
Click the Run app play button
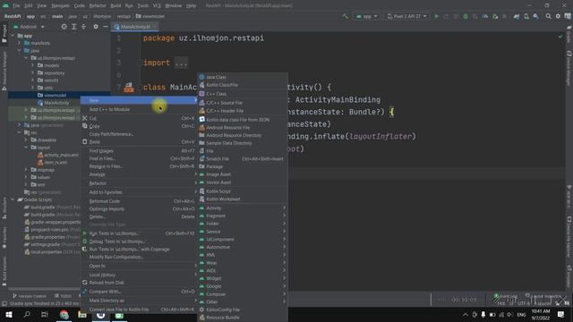tap(436, 16)
